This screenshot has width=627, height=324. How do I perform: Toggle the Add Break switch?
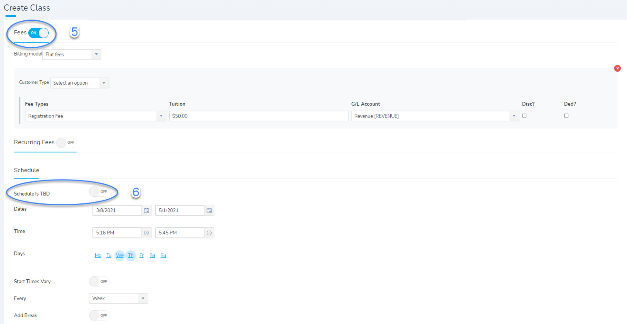click(x=99, y=315)
